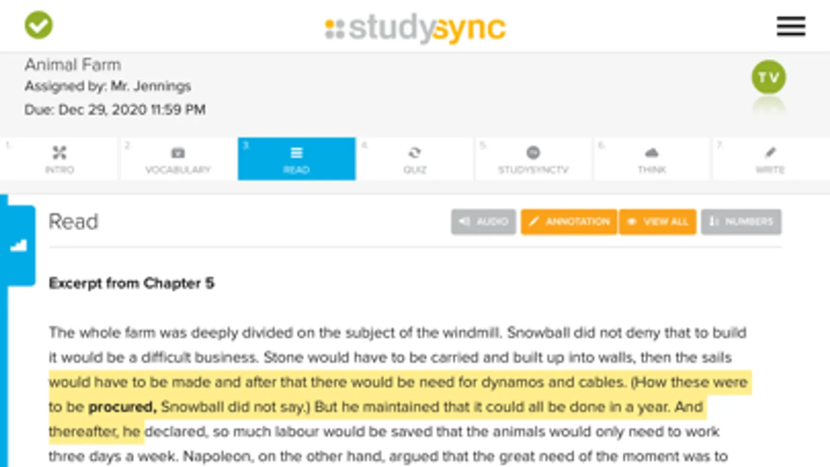Switch to the StudySyncTV step

tap(533, 159)
